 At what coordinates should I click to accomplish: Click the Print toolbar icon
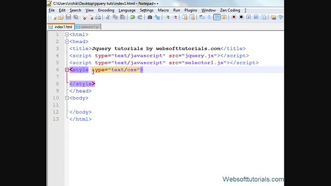pyautogui.click(x=98, y=17)
